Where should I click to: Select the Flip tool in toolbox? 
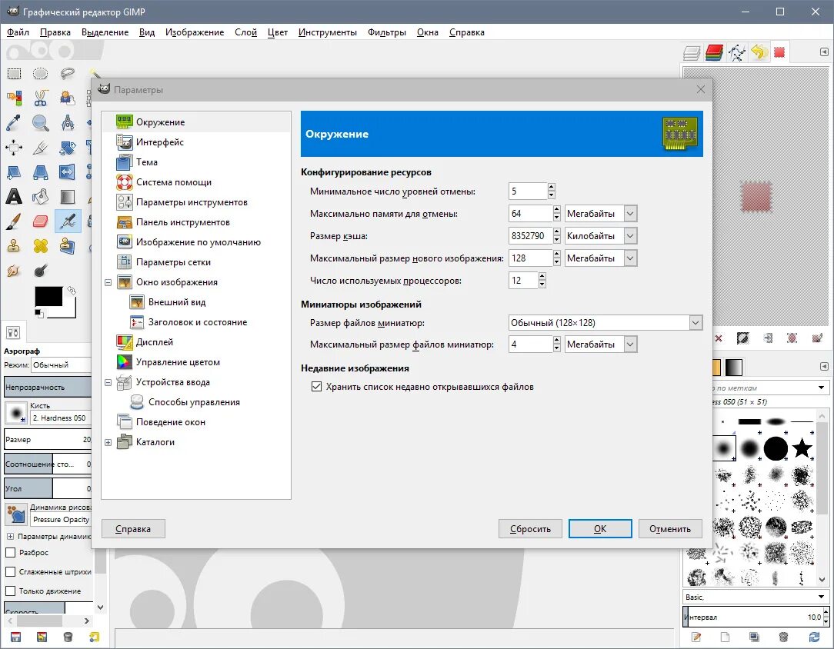[x=68, y=172]
